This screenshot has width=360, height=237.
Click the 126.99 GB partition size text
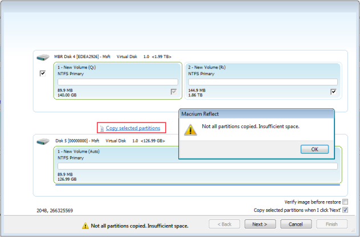coord(67,179)
